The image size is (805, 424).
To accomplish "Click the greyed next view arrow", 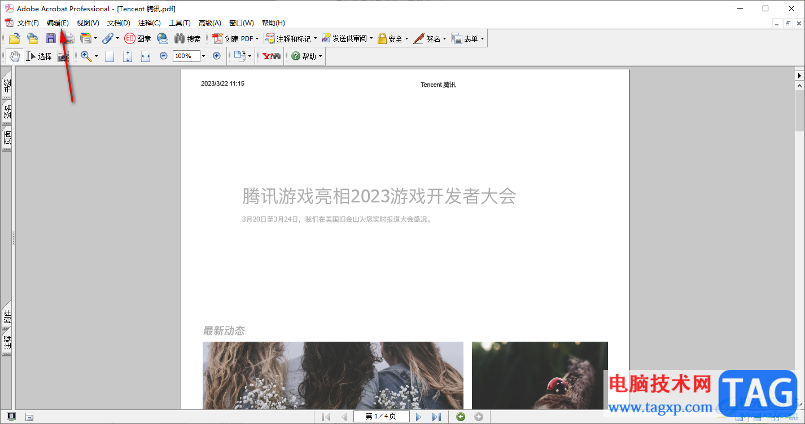I will [x=479, y=417].
